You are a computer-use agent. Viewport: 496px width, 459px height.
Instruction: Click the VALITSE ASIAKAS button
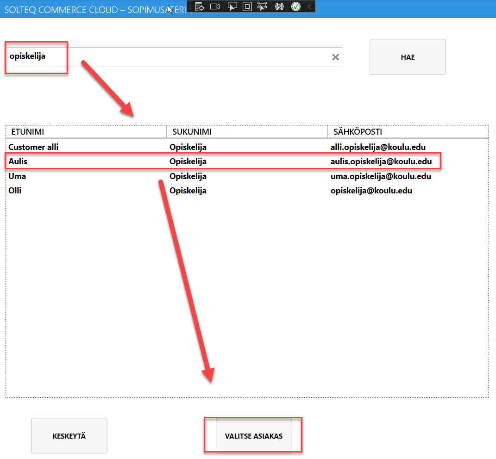click(x=254, y=436)
